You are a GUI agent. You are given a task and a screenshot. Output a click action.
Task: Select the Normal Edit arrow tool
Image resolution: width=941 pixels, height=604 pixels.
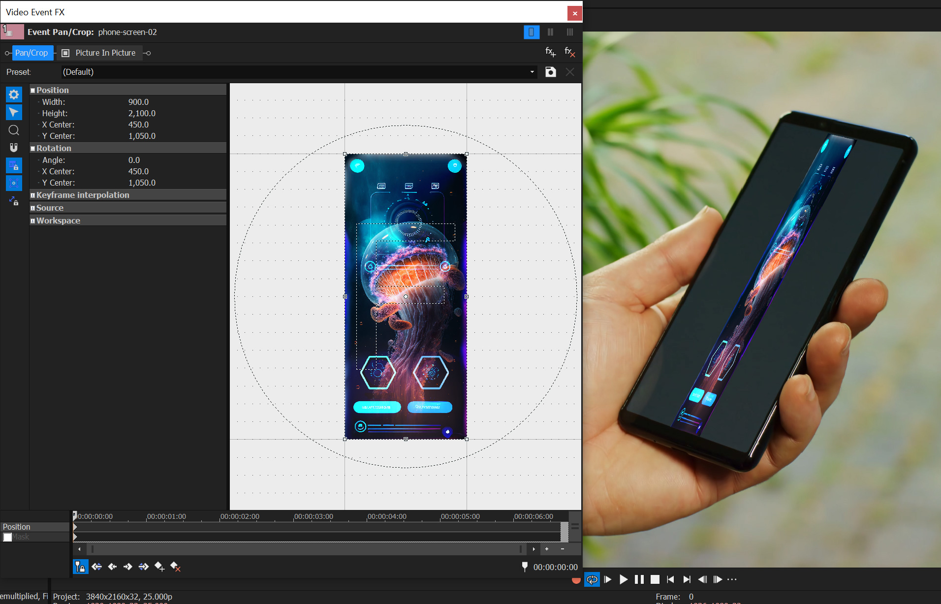coord(14,112)
